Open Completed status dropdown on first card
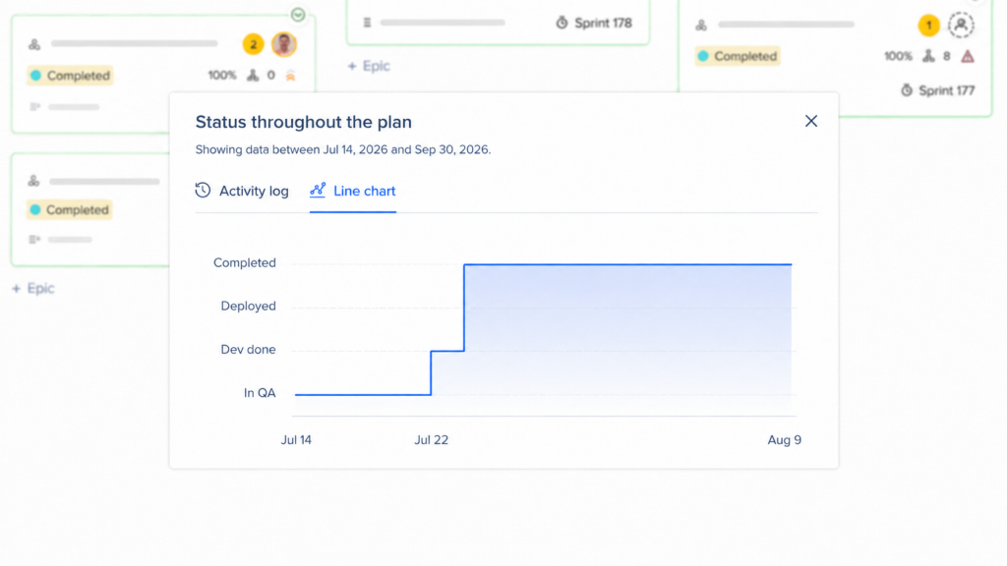 coord(71,75)
